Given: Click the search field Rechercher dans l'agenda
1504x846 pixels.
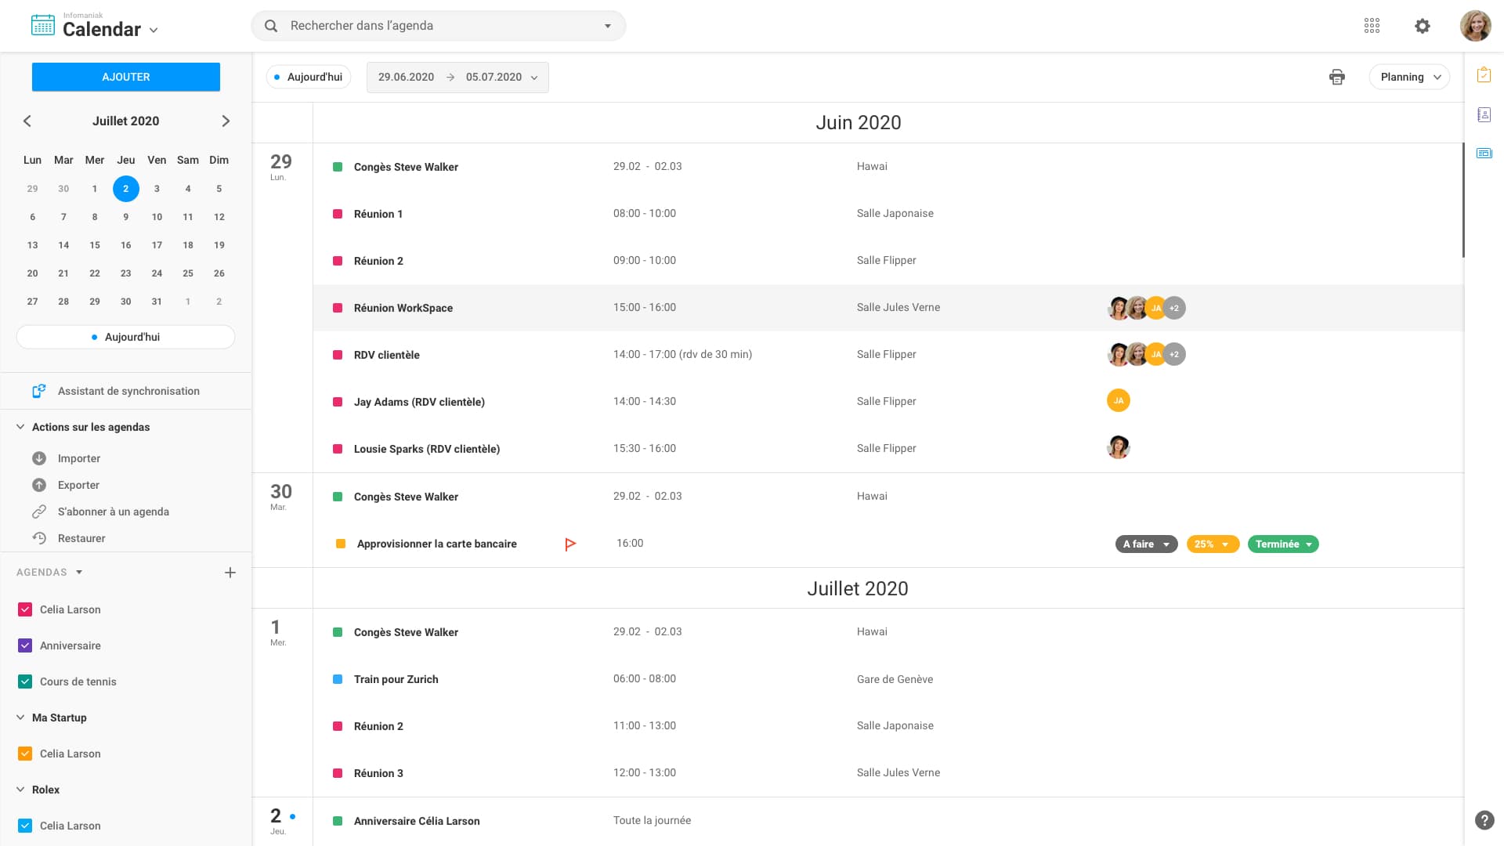Looking at the screenshot, I should tap(439, 26).
